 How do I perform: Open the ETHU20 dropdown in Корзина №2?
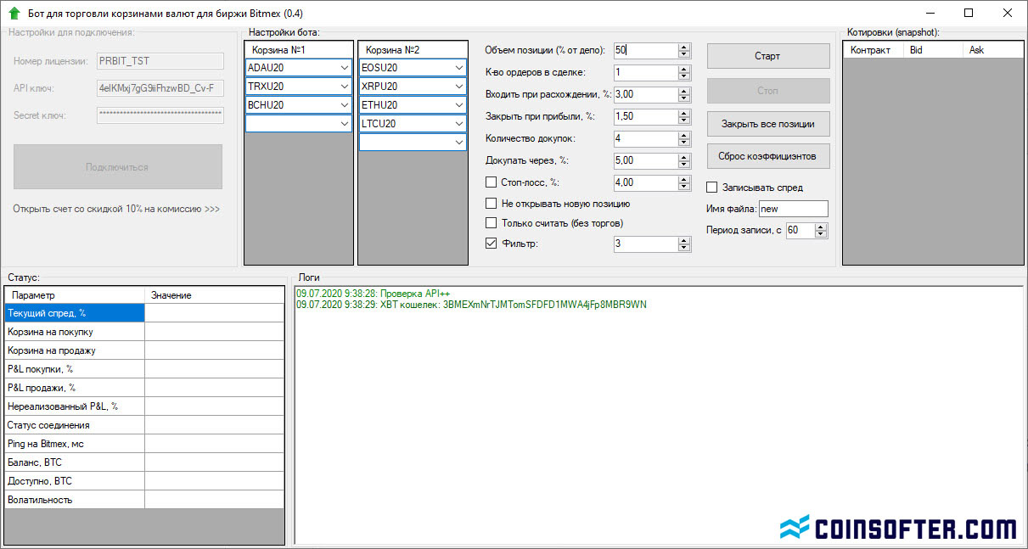(x=459, y=105)
